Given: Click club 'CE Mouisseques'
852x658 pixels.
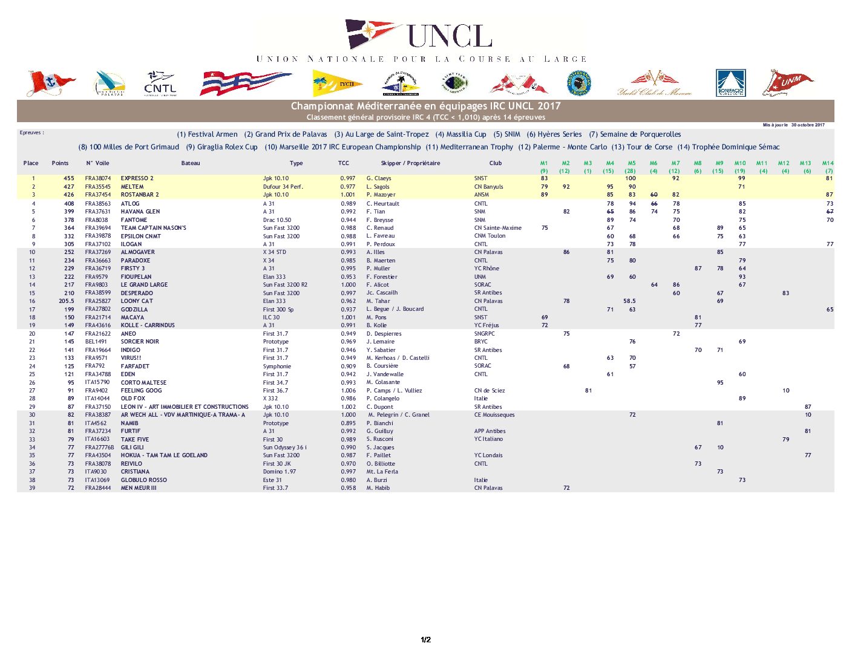Looking at the screenshot, I should coord(494,415).
